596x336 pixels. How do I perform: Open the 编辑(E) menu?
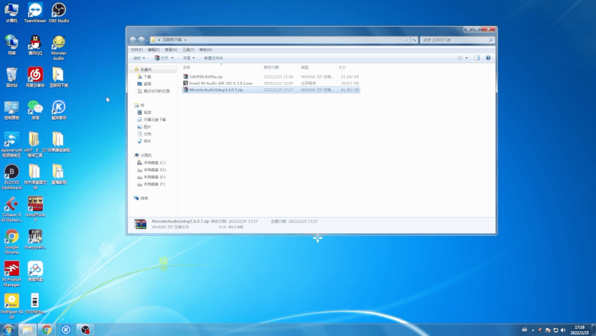point(154,50)
